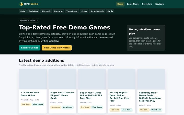
Task: Open the Igraj Online home link text
Action: coord(31,4)
